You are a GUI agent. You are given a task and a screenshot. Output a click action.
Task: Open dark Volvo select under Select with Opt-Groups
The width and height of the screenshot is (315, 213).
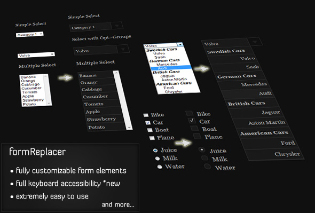101,50
